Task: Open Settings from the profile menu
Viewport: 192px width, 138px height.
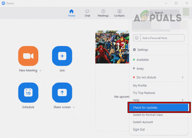Action: 159,50
